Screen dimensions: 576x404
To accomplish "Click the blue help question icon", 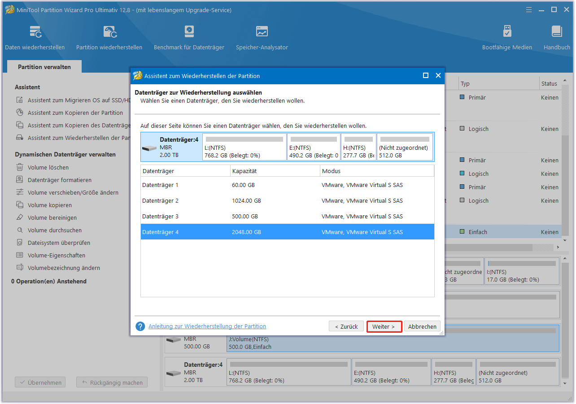I will point(140,326).
